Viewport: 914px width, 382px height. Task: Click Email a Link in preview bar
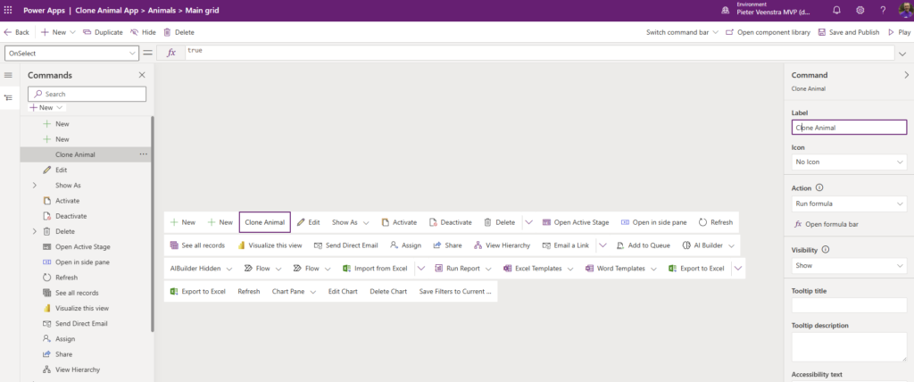coord(565,245)
